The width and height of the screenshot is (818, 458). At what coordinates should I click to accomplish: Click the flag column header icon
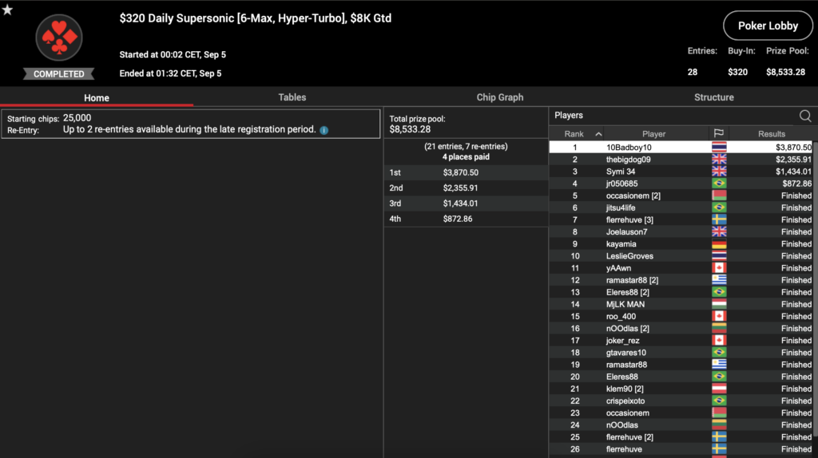click(719, 134)
